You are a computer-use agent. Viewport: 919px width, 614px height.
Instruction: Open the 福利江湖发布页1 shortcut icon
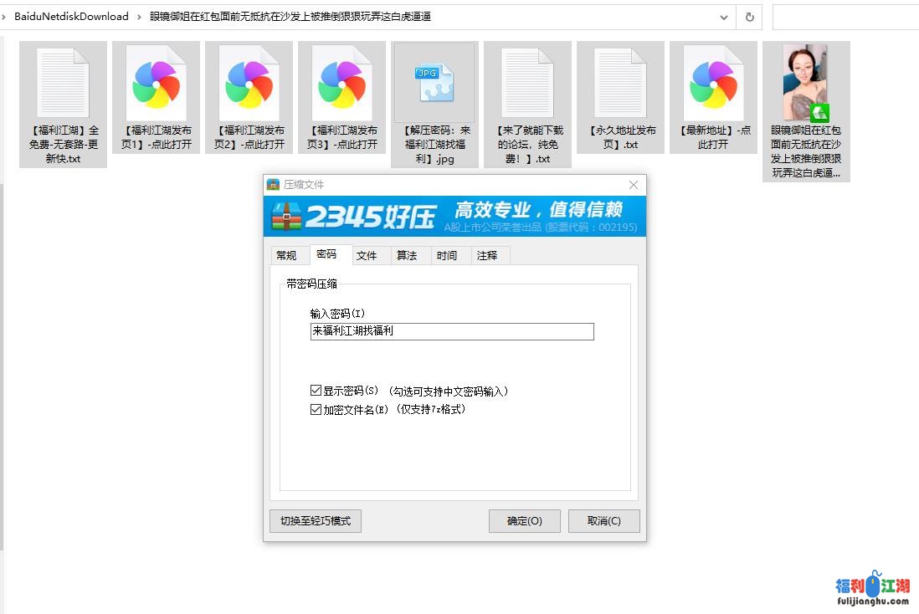pos(157,84)
